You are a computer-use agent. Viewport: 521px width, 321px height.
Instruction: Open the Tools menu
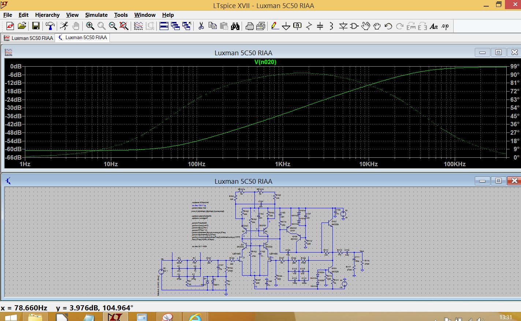click(121, 15)
